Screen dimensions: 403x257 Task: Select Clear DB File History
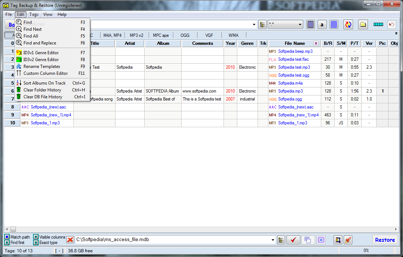click(52, 97)
